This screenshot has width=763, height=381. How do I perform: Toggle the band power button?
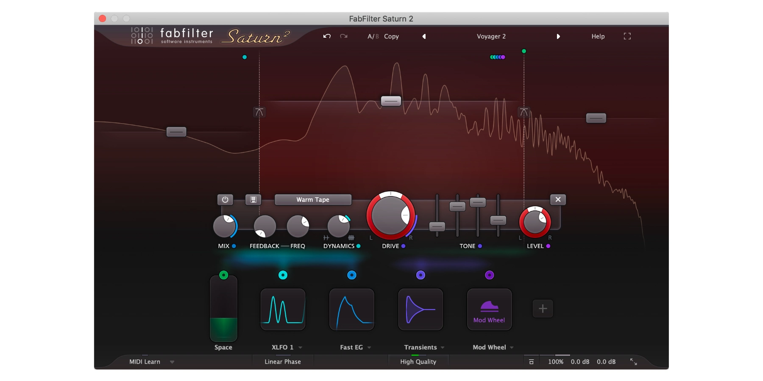point(225,200)
